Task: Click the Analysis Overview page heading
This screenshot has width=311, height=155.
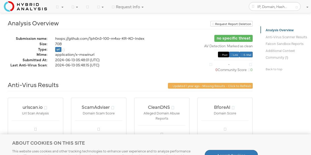Action: [x=33, y=23]
